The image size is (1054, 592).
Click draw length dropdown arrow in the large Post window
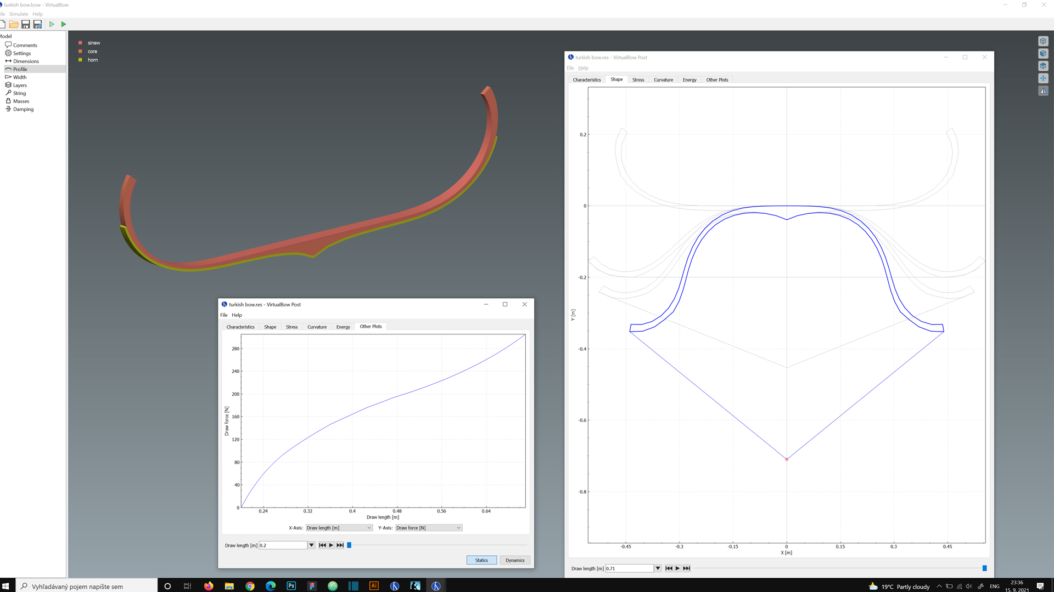[658, 568]
